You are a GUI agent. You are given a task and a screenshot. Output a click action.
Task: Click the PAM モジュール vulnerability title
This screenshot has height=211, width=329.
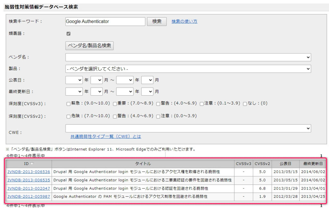coord(130,197)
